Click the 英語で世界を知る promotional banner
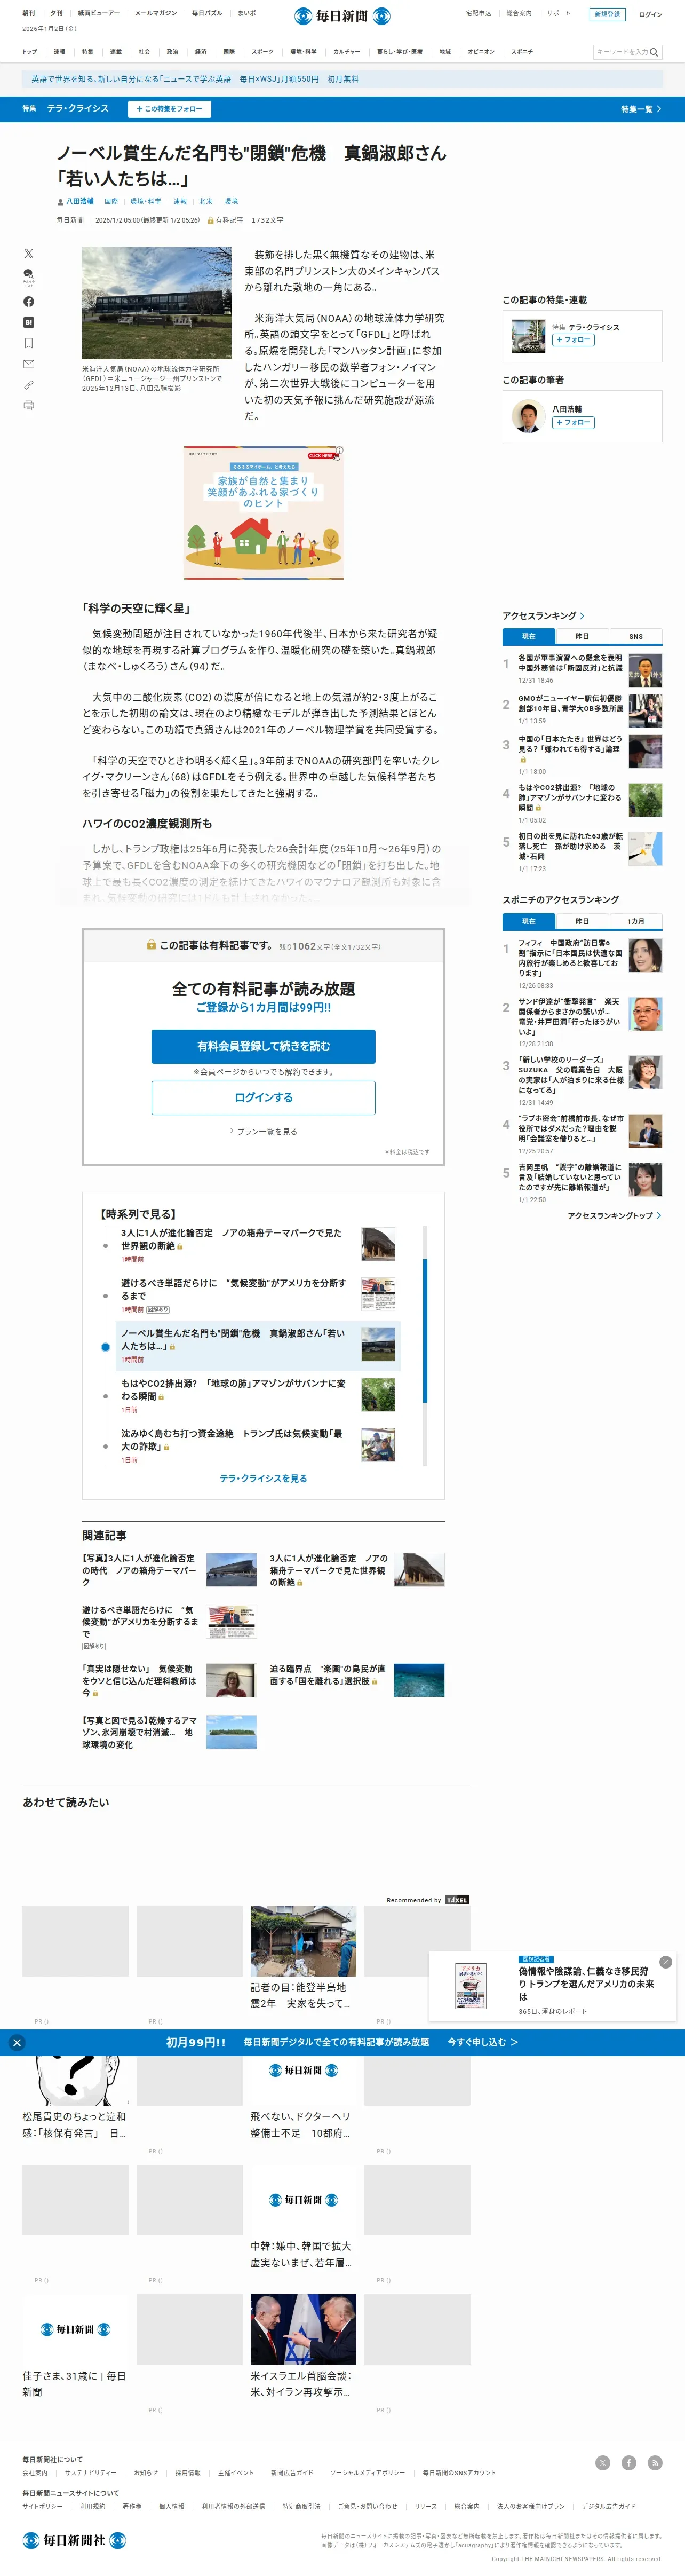685x2576 pixels. (342, 79)
